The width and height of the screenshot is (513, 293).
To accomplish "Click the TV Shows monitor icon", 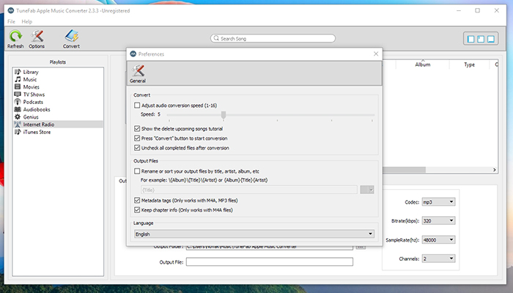I will [x=18, y=94].
